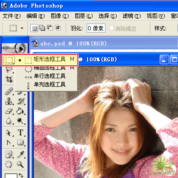Select the Convert Point pen tool

pyautogui.click(x=9, y=142)
